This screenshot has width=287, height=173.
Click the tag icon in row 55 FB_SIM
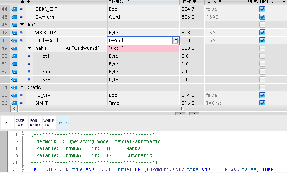click(14, 95)
